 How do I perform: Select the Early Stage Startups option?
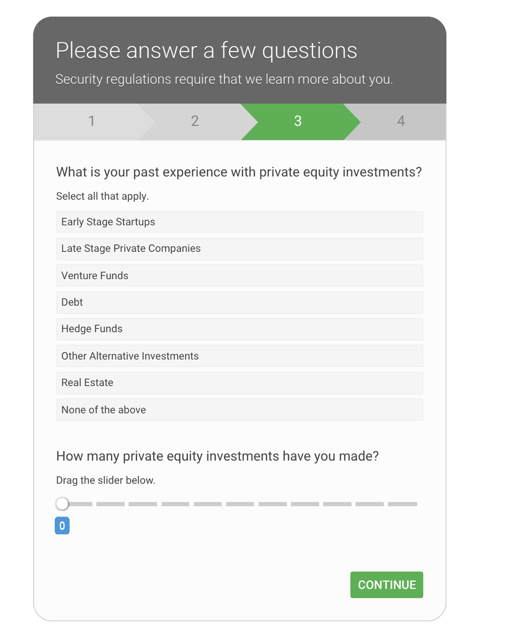point(239,222)
